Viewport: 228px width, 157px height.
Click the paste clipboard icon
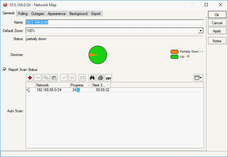(x=54, y=77)
